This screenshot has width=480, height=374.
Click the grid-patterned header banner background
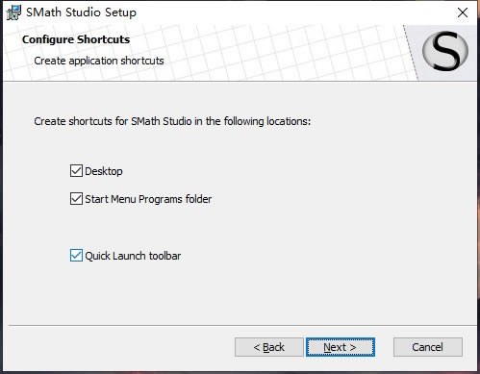click(x=272, y=53)
